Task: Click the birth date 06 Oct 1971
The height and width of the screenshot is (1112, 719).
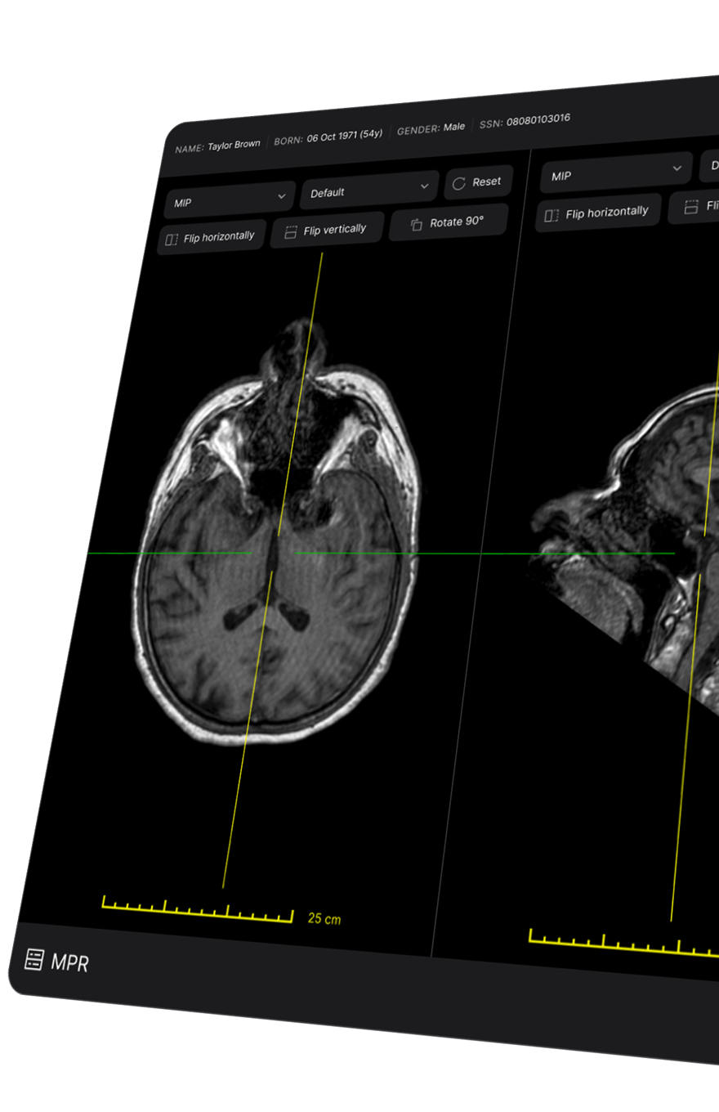Action: [333, 137]
